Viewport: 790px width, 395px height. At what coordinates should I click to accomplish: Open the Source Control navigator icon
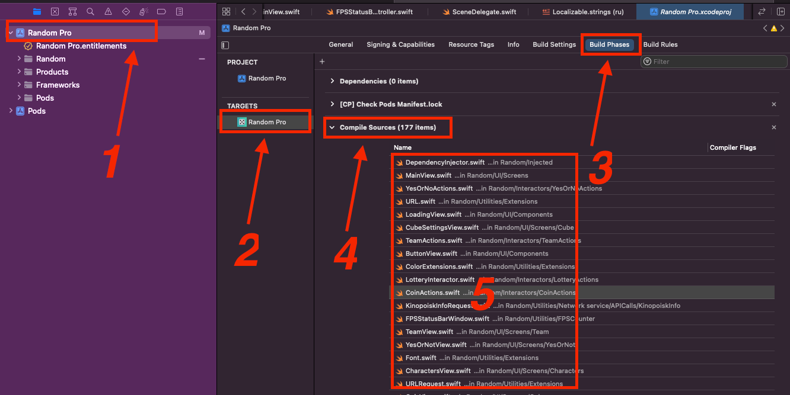point(55,11)
